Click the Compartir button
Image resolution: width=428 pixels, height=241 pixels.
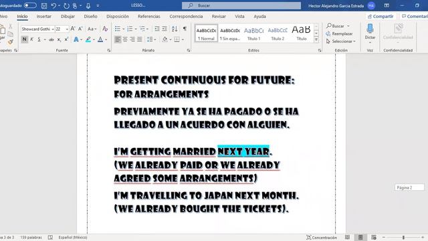point(381,16)
